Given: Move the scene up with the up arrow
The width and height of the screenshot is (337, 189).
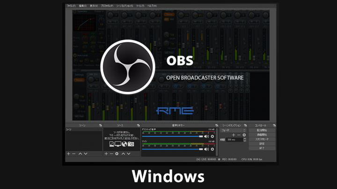Looking at the screenshot, I should pos(80,154).
